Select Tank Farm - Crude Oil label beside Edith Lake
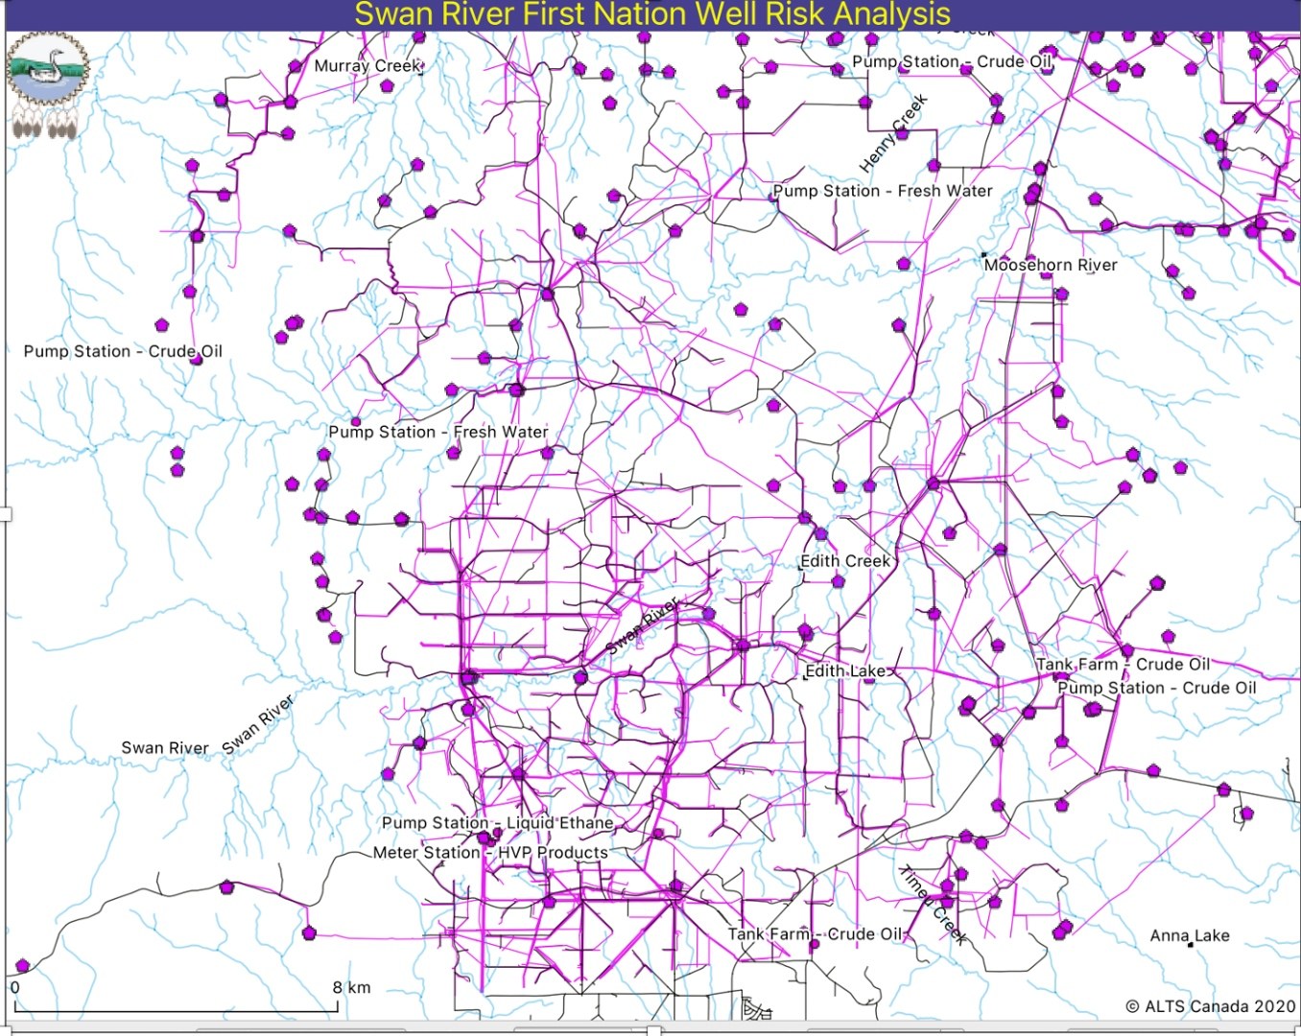 [x=1123, y=664]
